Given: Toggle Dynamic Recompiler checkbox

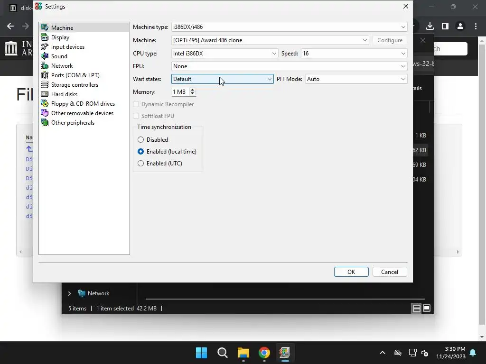Looking at the screenshot, I should coord(136,104).
